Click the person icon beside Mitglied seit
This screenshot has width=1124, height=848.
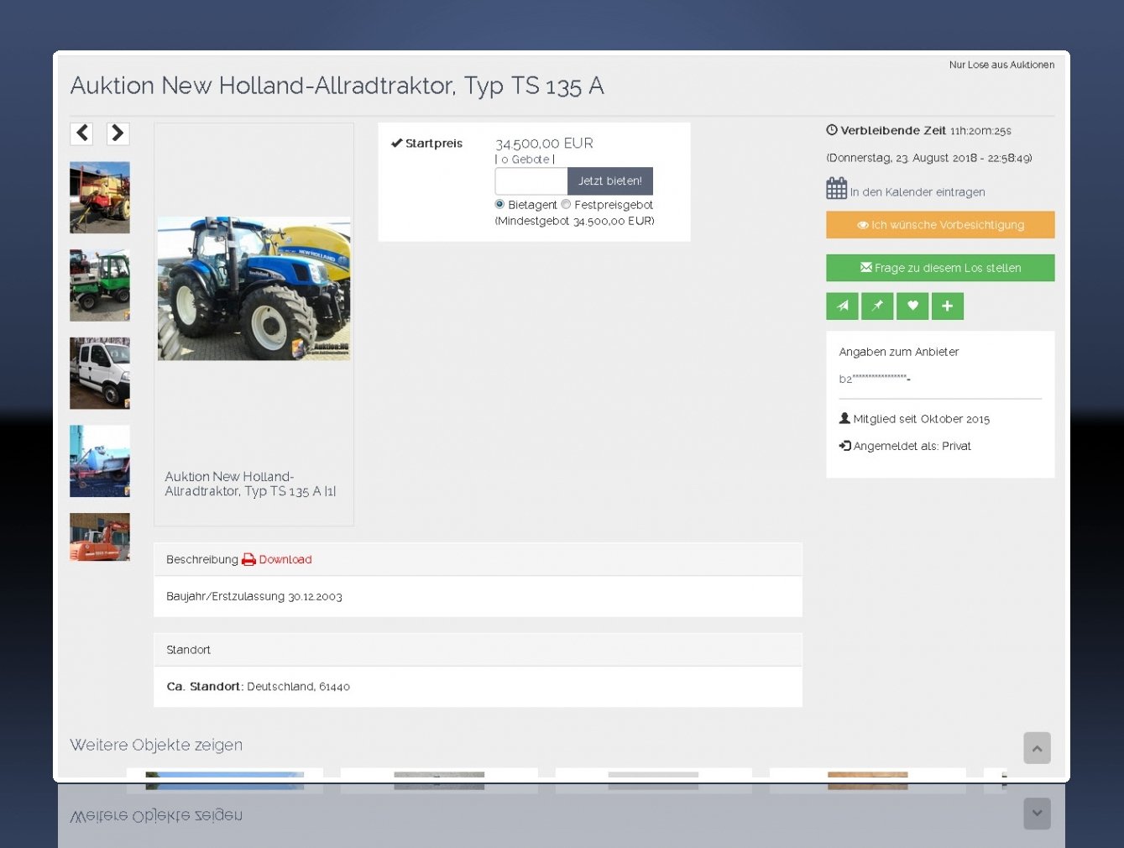[844, 418]
